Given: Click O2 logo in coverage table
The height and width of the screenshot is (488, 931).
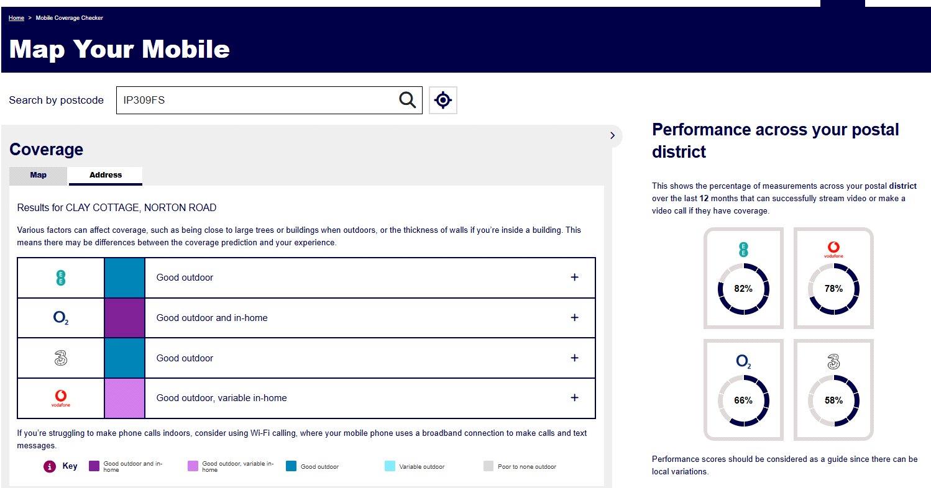Looking at the screenshot, I should click(x=61, y=318).
